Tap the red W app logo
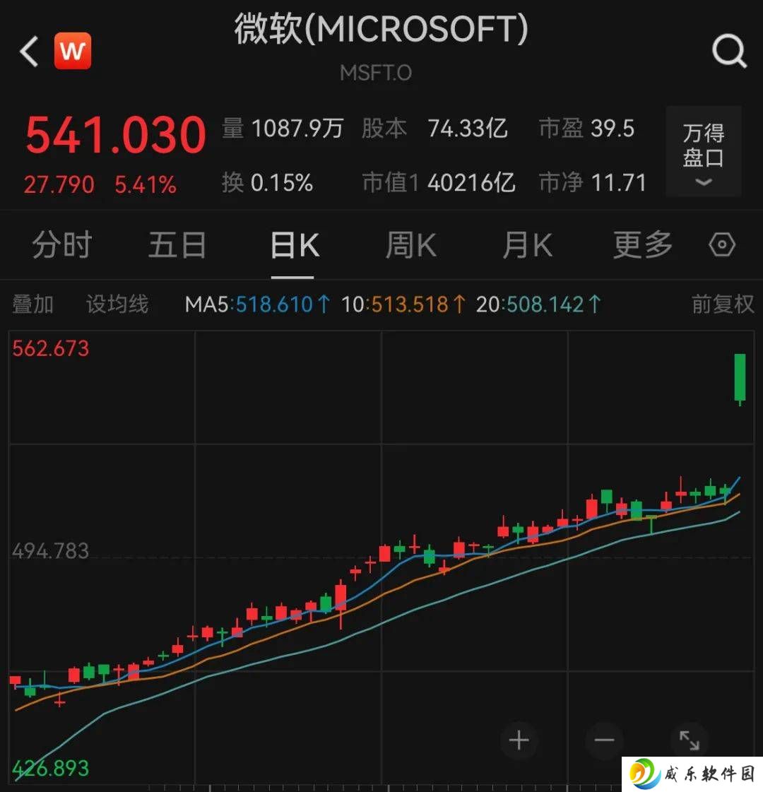 73,50
